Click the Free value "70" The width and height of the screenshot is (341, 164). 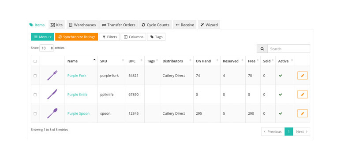pos(250,76)
